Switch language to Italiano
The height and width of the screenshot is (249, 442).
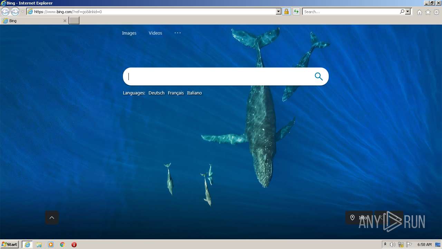[194, 93]
